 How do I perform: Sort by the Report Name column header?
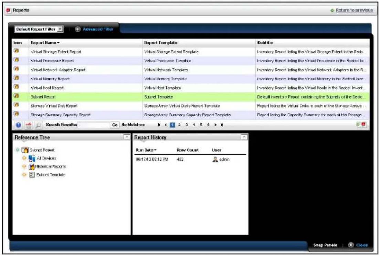tap(45, 43)
